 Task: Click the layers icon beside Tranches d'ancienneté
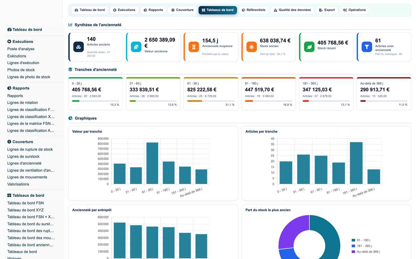(70, 69)
